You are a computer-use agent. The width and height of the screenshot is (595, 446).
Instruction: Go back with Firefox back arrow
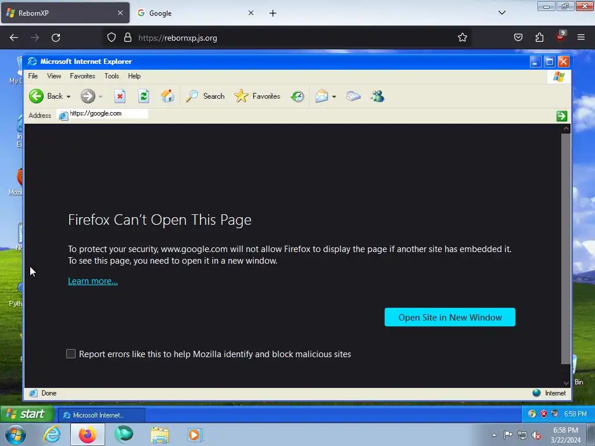[x=14, y=38]
